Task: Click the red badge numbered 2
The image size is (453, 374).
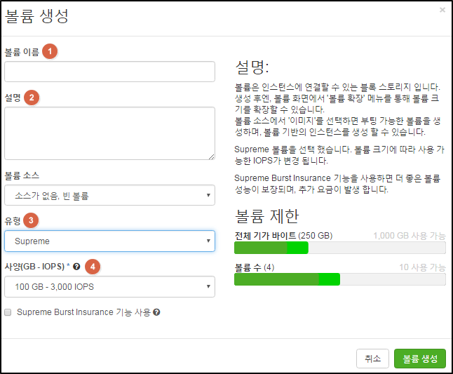Action: pos(32,98)
